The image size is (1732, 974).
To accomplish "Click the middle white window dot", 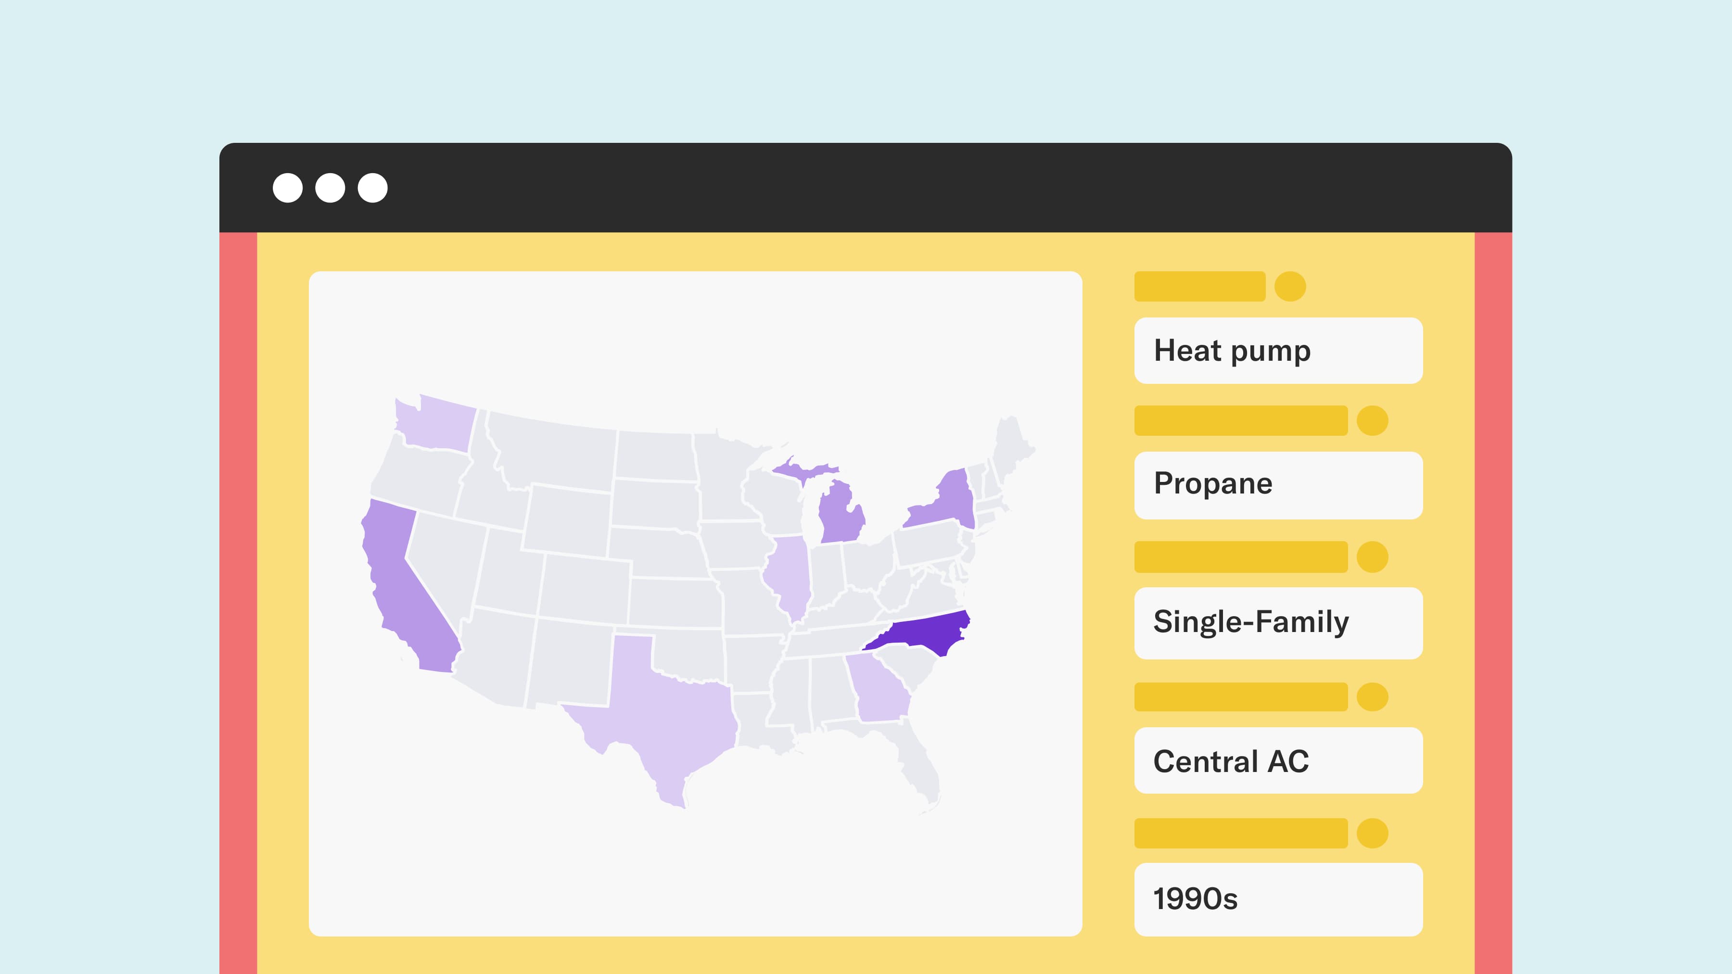I will pos(330,188).
